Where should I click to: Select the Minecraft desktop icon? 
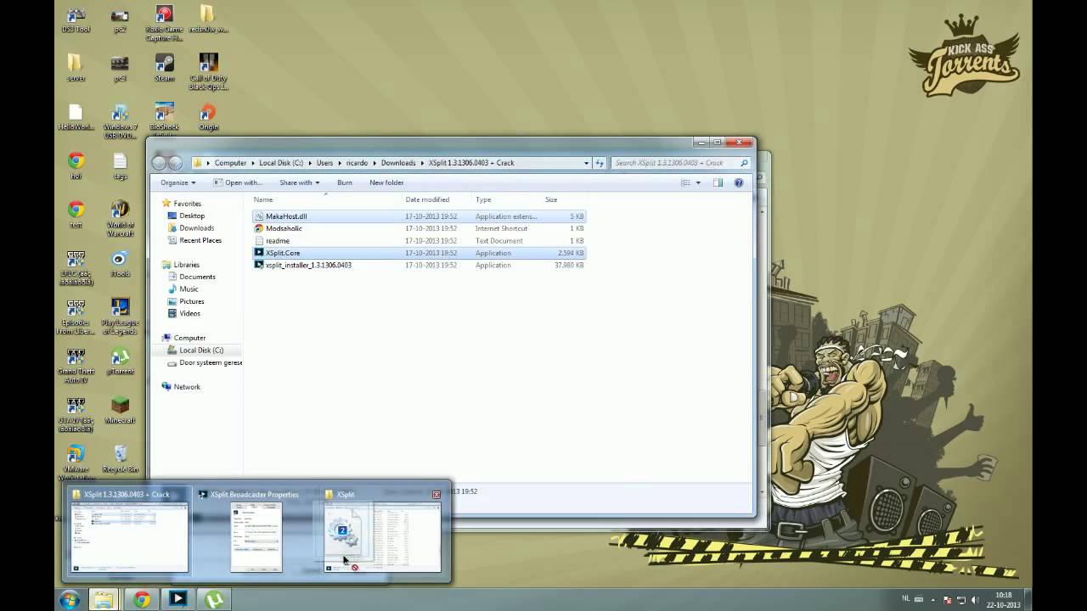(x=120, y=411)
